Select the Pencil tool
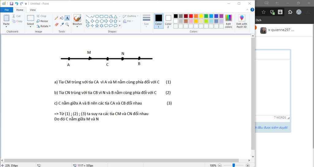The height and width of the screenshot is (167, 314). click(x=56, y=18)
